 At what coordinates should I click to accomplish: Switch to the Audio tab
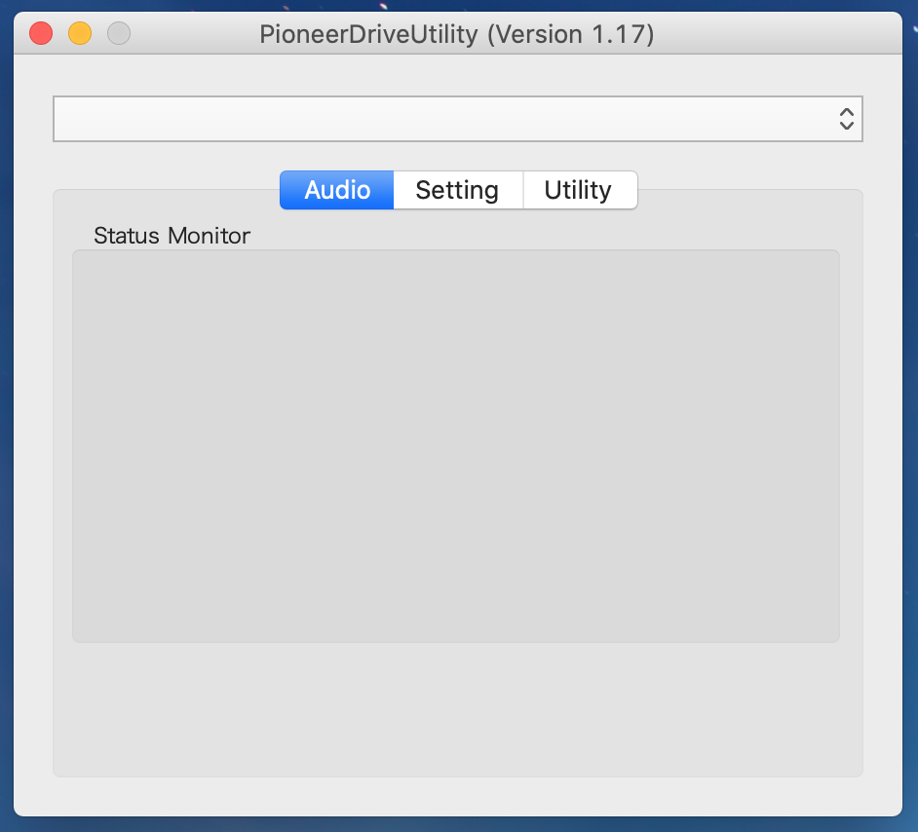point(337,190)
